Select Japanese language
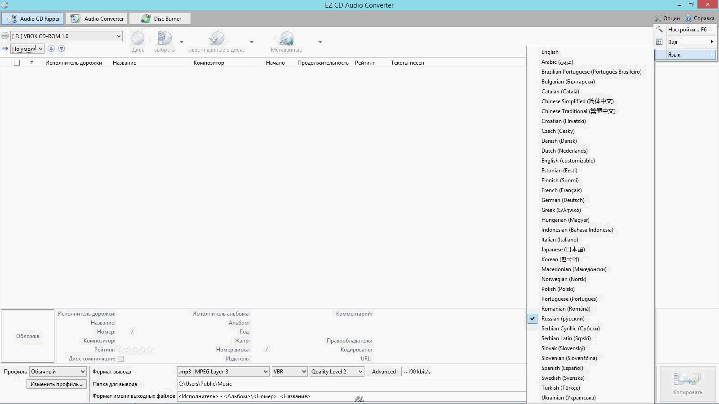Image resolution: width=719 pixels, height=404 pixels. [x=590, y=250]
